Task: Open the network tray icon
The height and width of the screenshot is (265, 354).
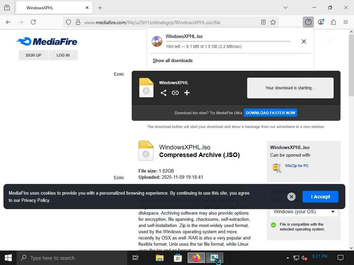Action: (x=296, y=258)
